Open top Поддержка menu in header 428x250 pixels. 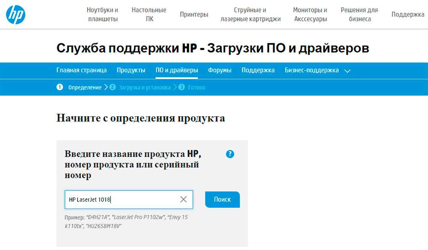(407, 15)
